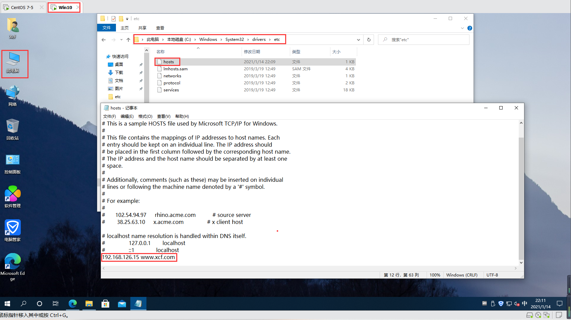
Task: Click System32 breadcrumb in address bar
Action: click(x=235, y=39)
